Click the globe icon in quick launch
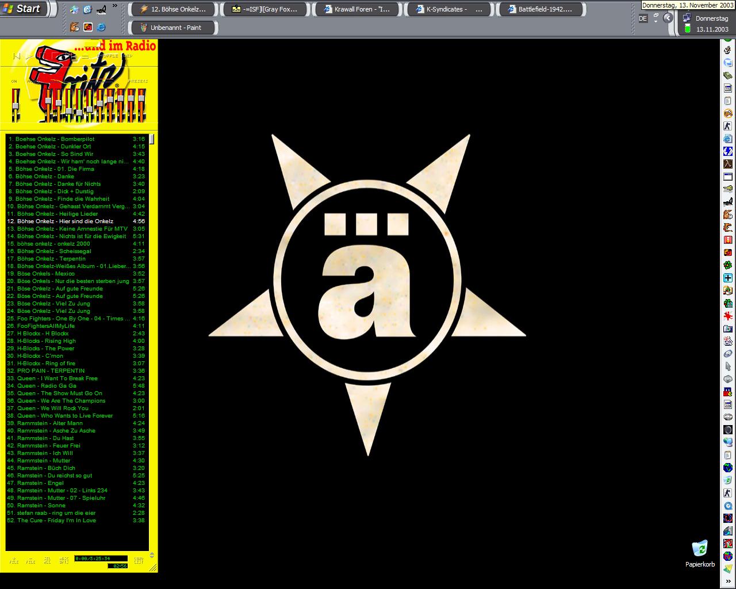 [x=75, y=9]
